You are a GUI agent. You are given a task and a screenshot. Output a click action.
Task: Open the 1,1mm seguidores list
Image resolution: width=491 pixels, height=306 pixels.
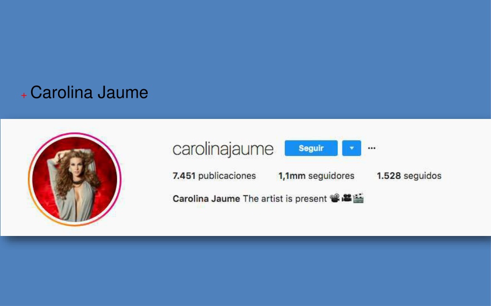point(316,176)
